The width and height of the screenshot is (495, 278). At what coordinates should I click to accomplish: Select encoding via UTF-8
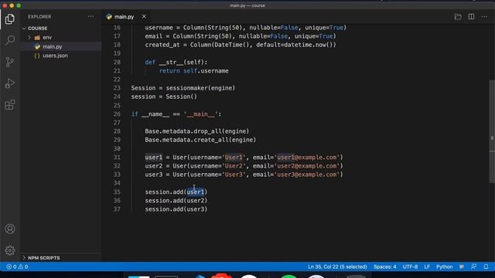(410, 266)
